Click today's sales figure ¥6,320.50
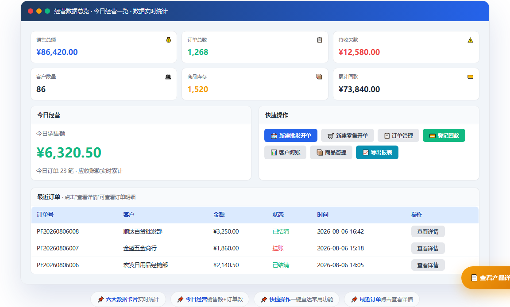The width and height of the screenshot is (510, 307). [69, 153]
